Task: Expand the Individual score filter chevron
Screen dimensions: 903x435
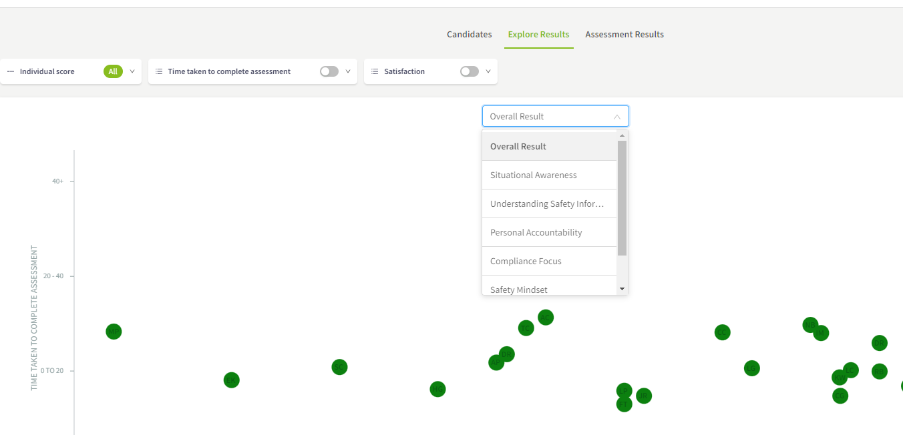Action: 132,71
